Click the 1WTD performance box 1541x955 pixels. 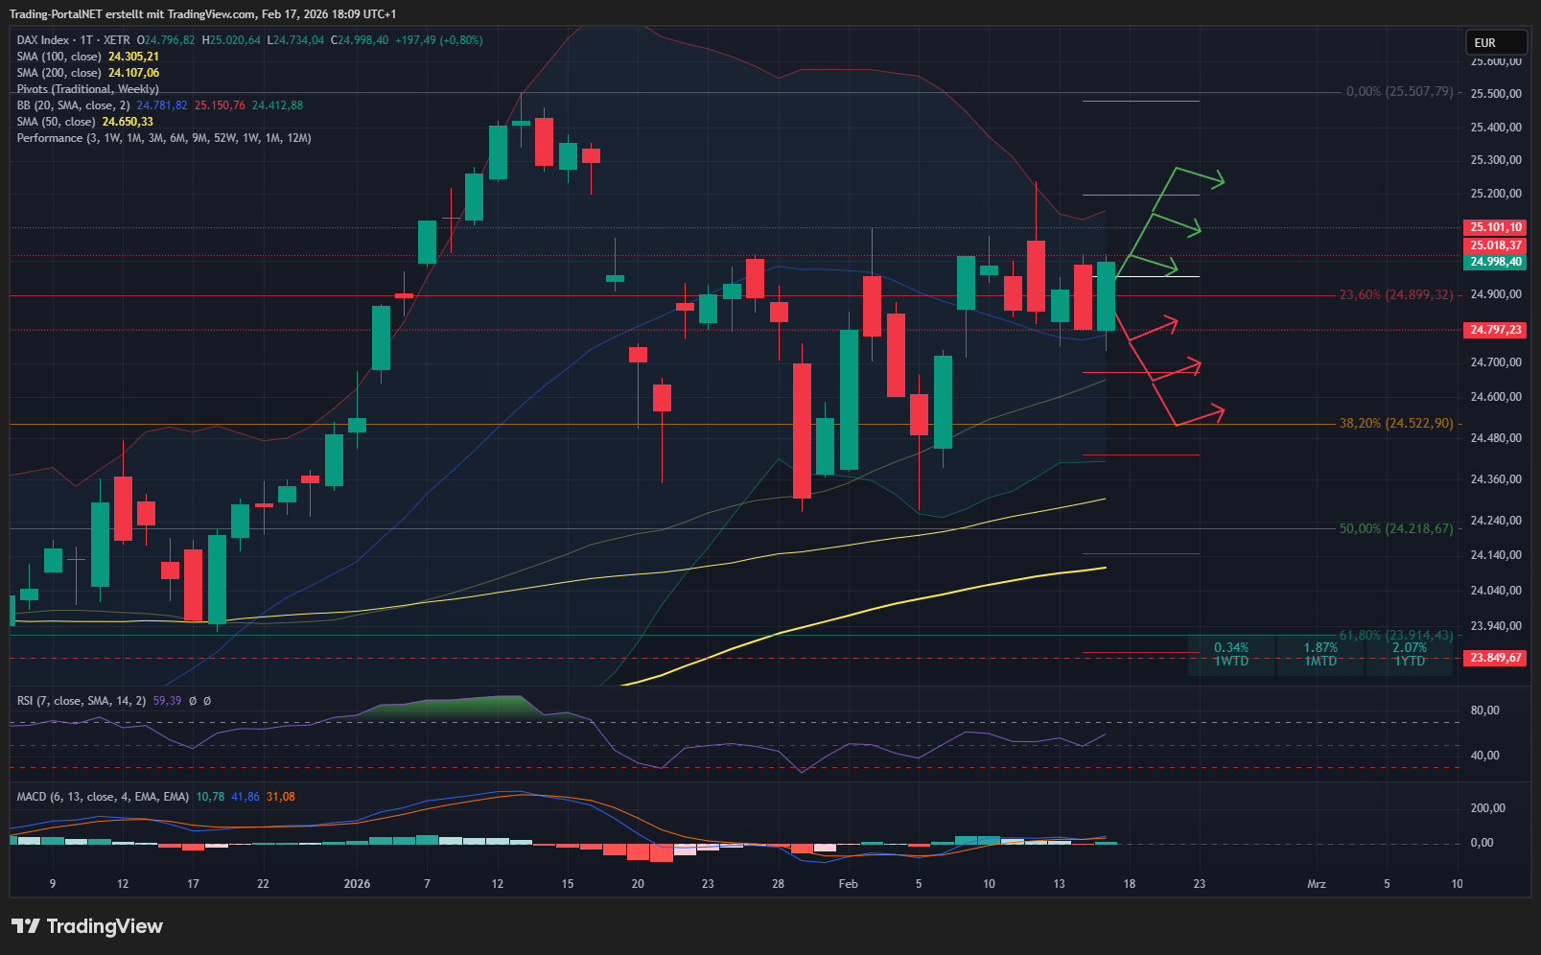click(x=1231, y=655)
